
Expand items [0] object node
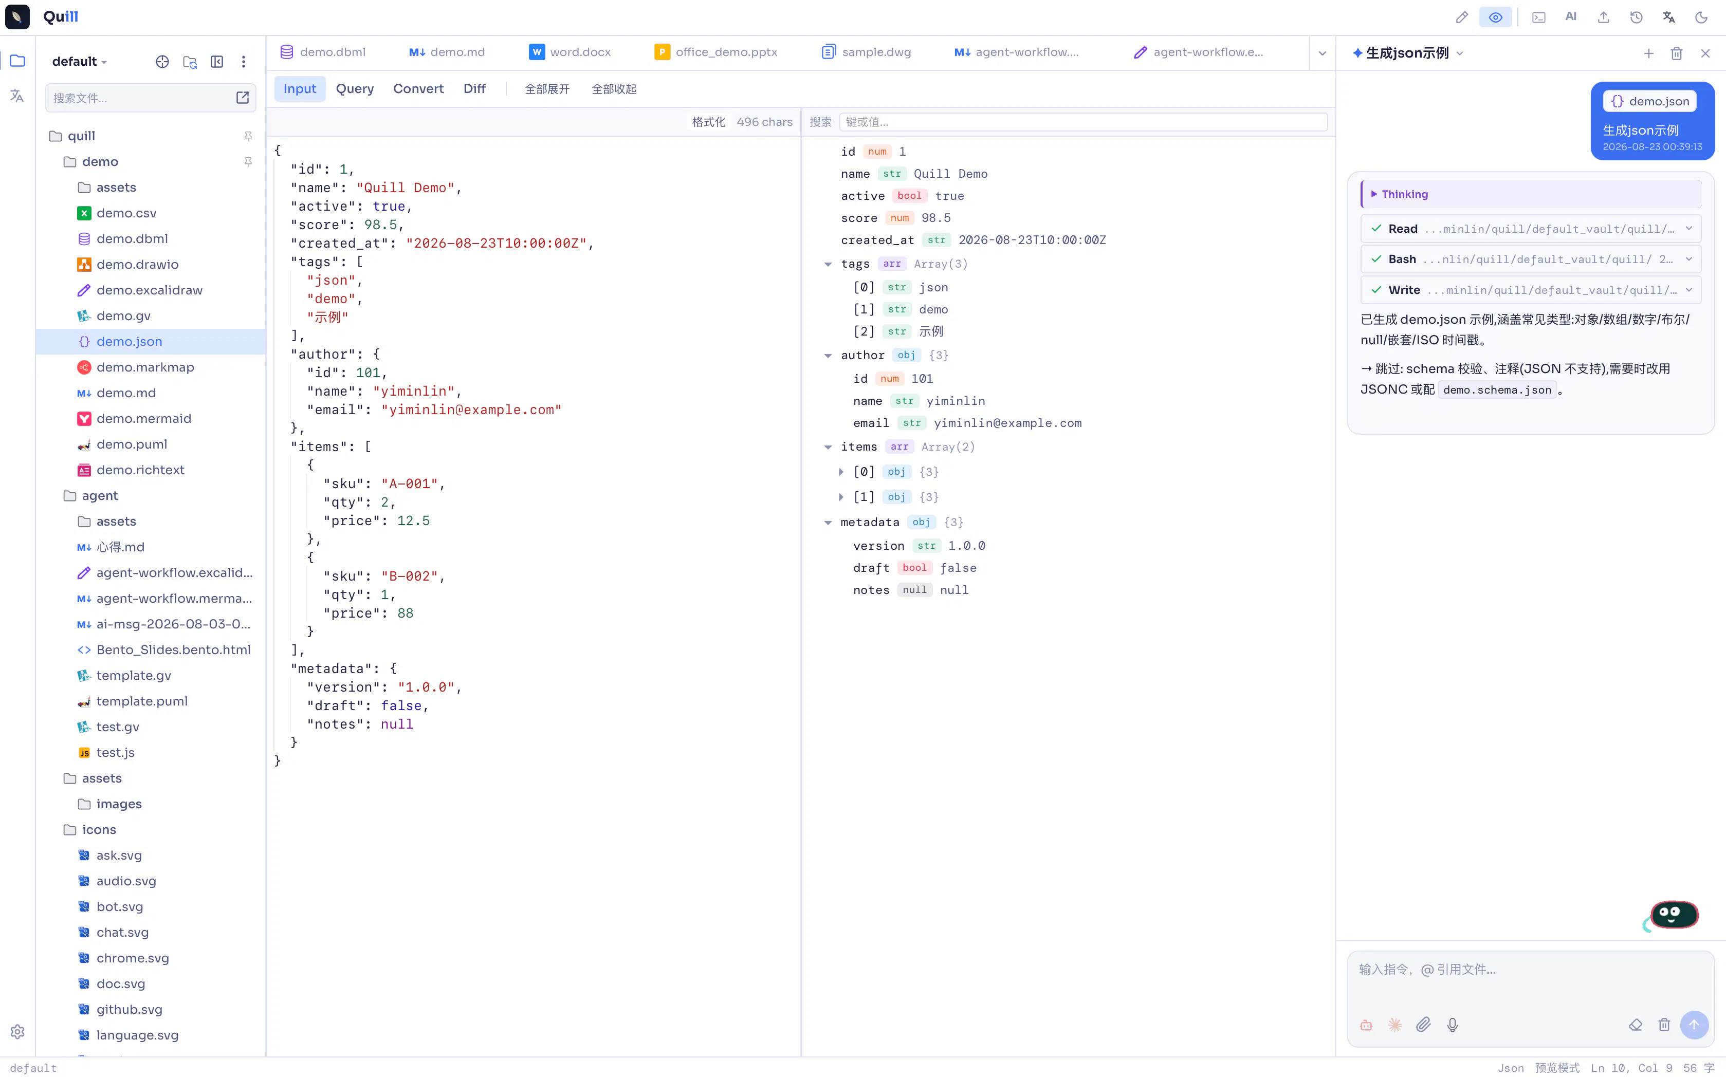pos(841,472)
